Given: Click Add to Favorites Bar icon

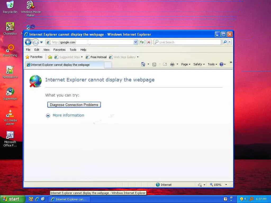Looking at the screenshot, I should click(50, 57).
